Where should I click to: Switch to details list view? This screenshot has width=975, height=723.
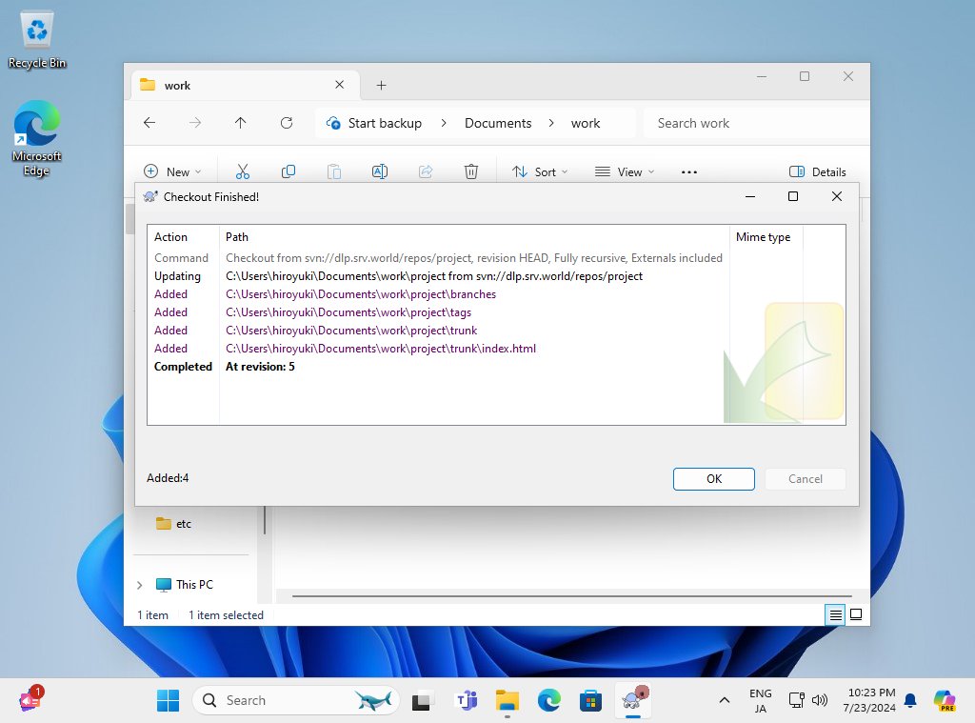pyautogui.click(x=836, y=614)
